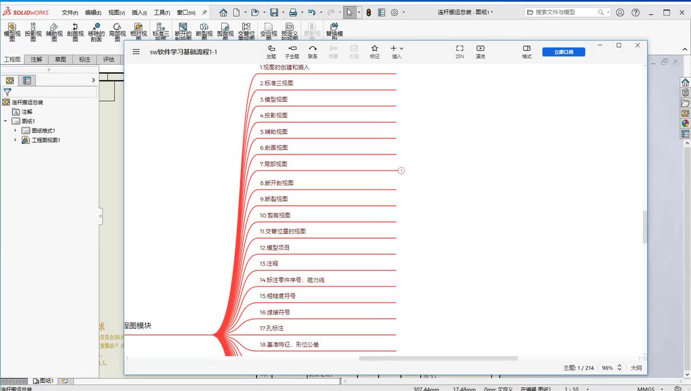Image resolution: width=691 pixels, height=391 pixels.
Task: Expand the 工程图视图1 tree node
Action: click(15, 140)
